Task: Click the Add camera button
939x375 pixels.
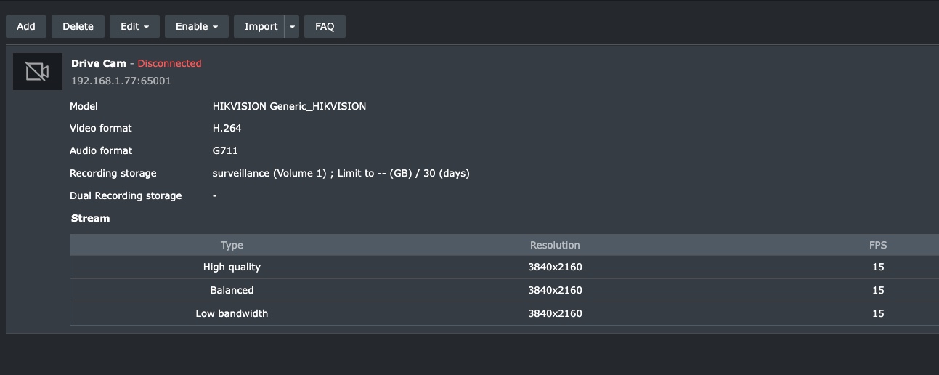Action: pos(26,26)
